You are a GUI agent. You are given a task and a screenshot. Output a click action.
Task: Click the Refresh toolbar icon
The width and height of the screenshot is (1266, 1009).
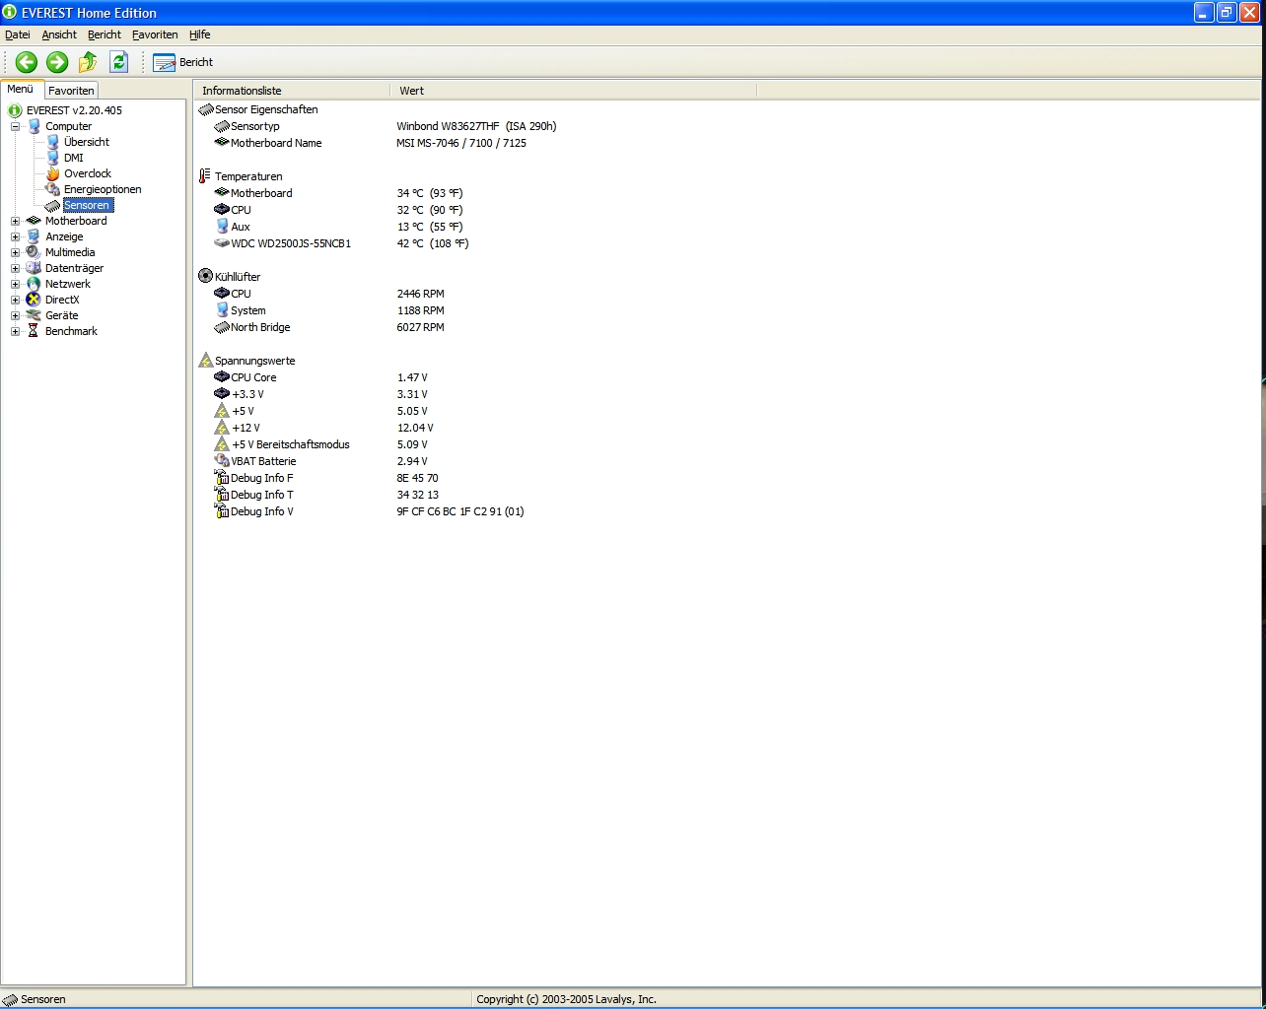[119, 62]
